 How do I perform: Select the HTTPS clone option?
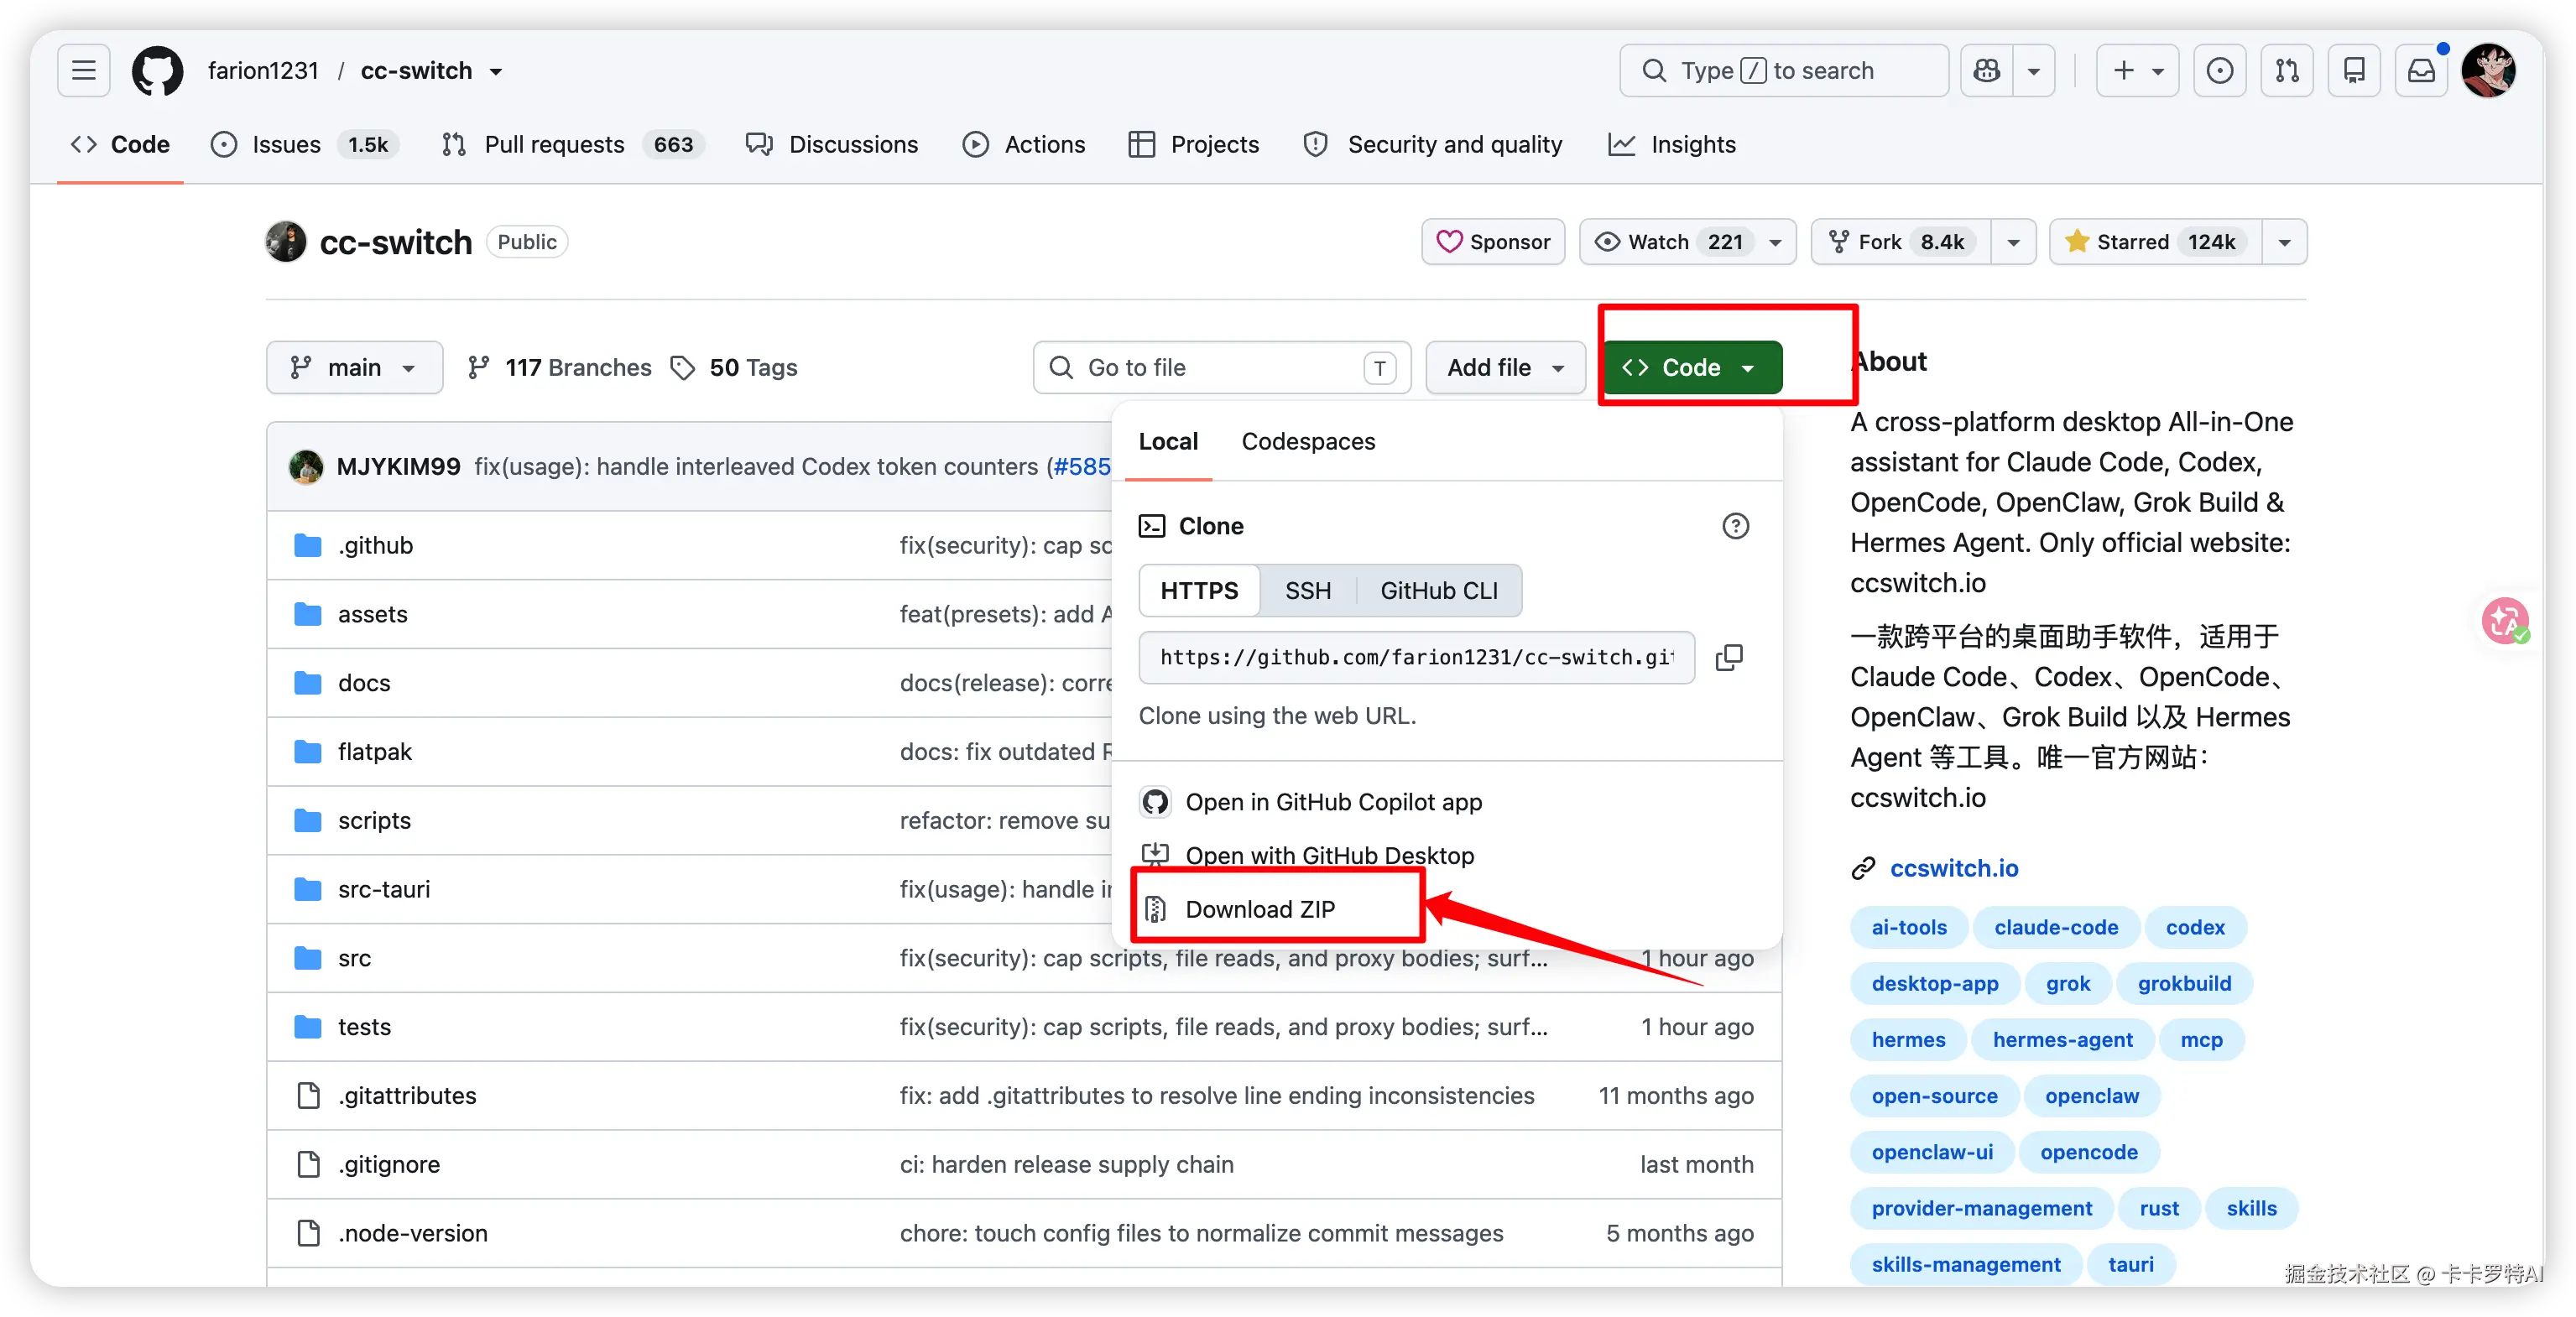[1200, 591]
